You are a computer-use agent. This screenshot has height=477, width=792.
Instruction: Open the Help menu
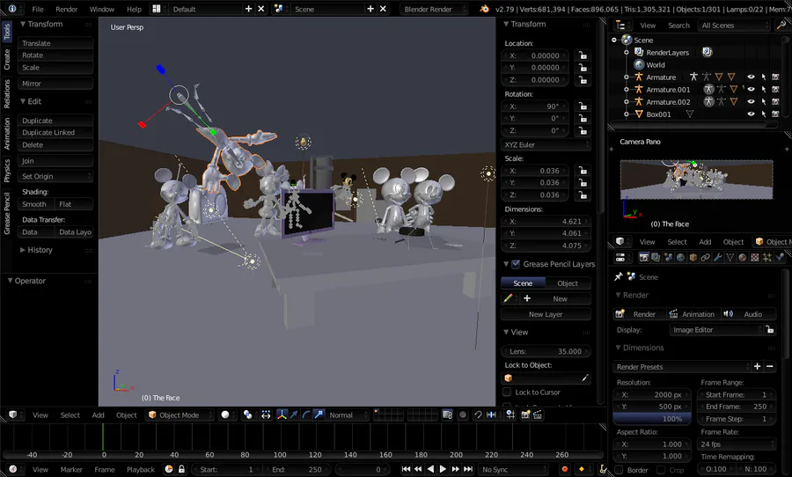[x=134, y=9]
